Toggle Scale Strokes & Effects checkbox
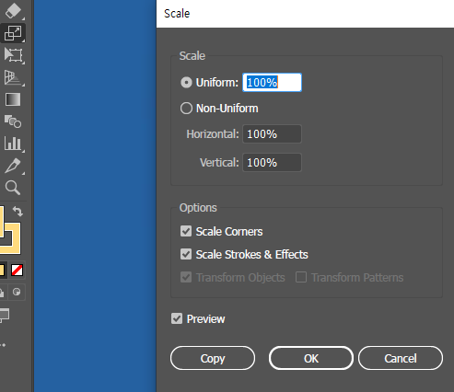The image size is (454, 392). 186,254
